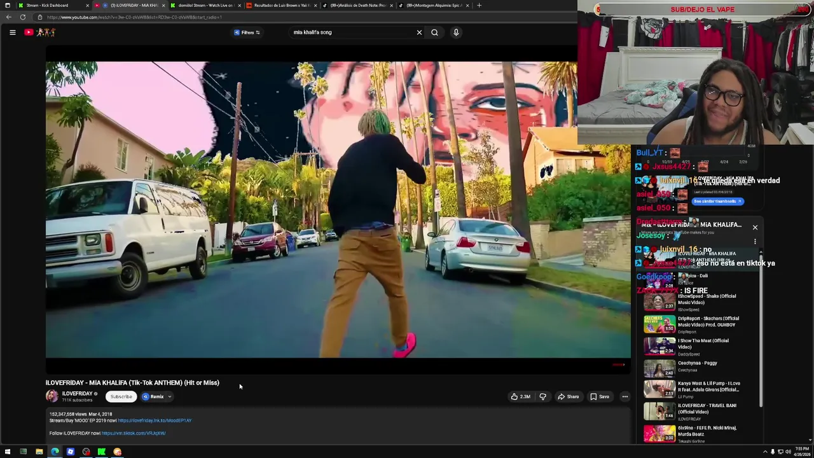Select the youtube.com address bar URL
814x458 pixels.
coord(134,17)
